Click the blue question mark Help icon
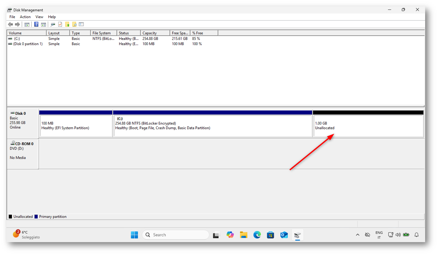This screenshot has height=255, width=438. [x=36, y=25]
